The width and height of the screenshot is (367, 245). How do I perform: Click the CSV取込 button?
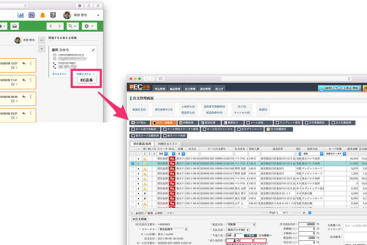pyautogui.click(x=139, y=123)
